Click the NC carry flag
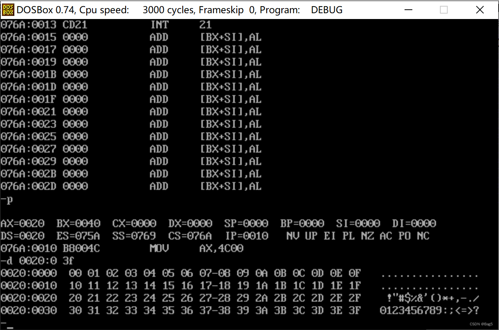The image size is (499, 330). click(x=423, y=236)
